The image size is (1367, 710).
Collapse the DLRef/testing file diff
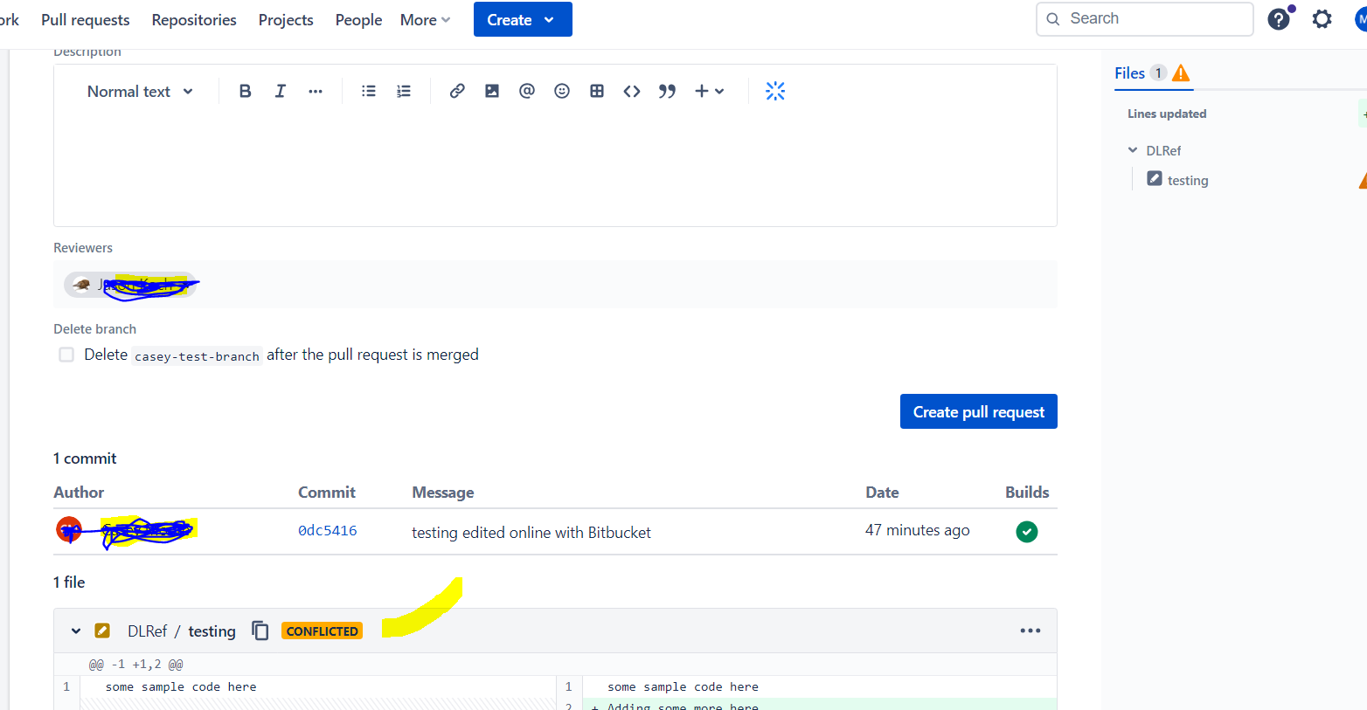pyautogui.click(x=76, y=631)
